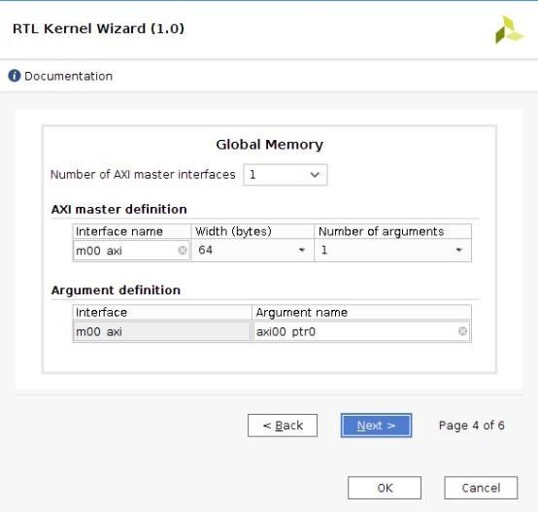
Task: Select the read-only m00_axi Interface cell
Action: (161, 331)
